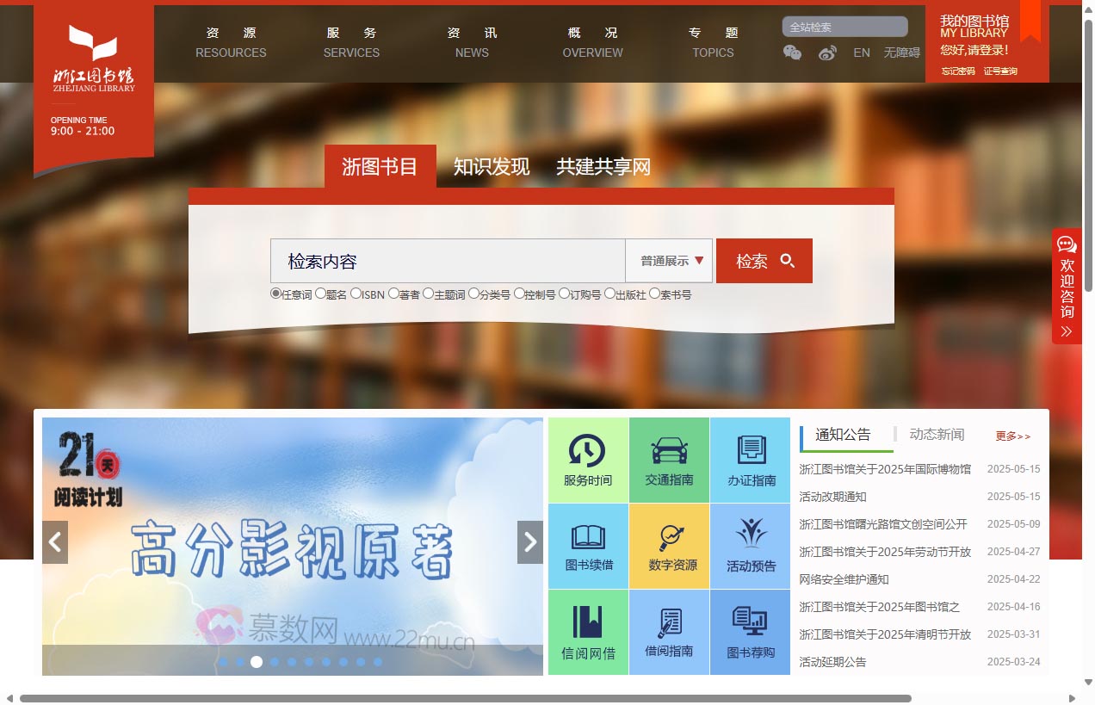Select the 交通指南 car icon
Screen dimensions: 1095x705
click(669, 450)
